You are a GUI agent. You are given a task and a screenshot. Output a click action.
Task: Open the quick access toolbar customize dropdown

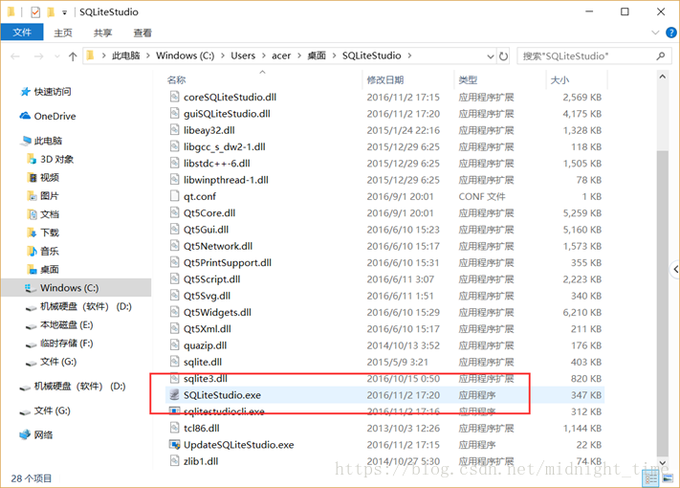tap(64, 12)
